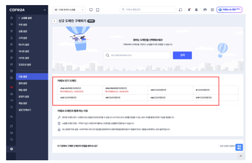This screenshot has height=163, width=252.
Task: Click the blue 검색 search button
Action: [182, 55]
